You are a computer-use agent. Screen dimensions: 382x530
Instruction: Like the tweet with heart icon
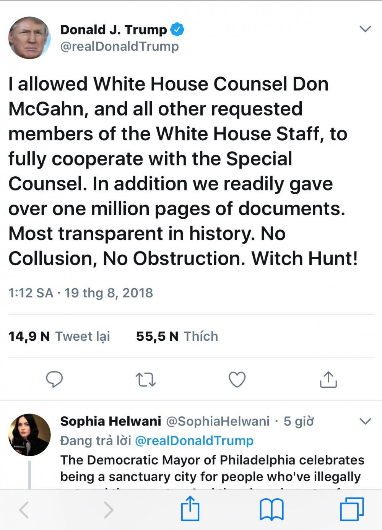237,379
